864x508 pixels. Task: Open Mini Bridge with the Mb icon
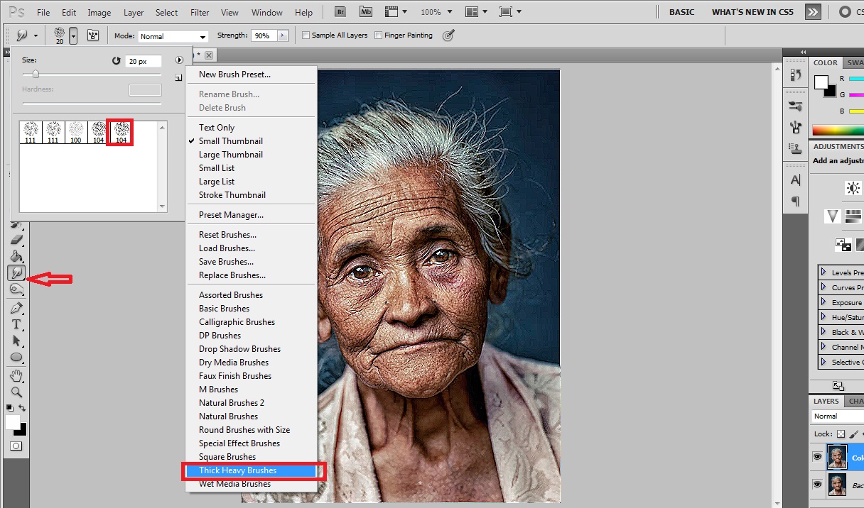(x=366, y=12)
